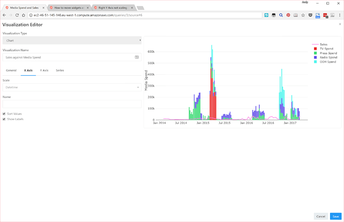Click the X Axis Name input field
Viewport: 344px width, 222px height.
(x=72, y=104)
